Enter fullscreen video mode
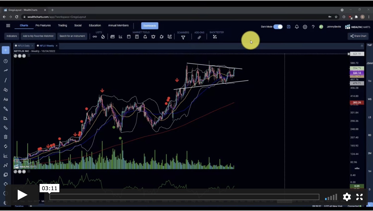Screen dimensions: 373x211 point(359,197)
